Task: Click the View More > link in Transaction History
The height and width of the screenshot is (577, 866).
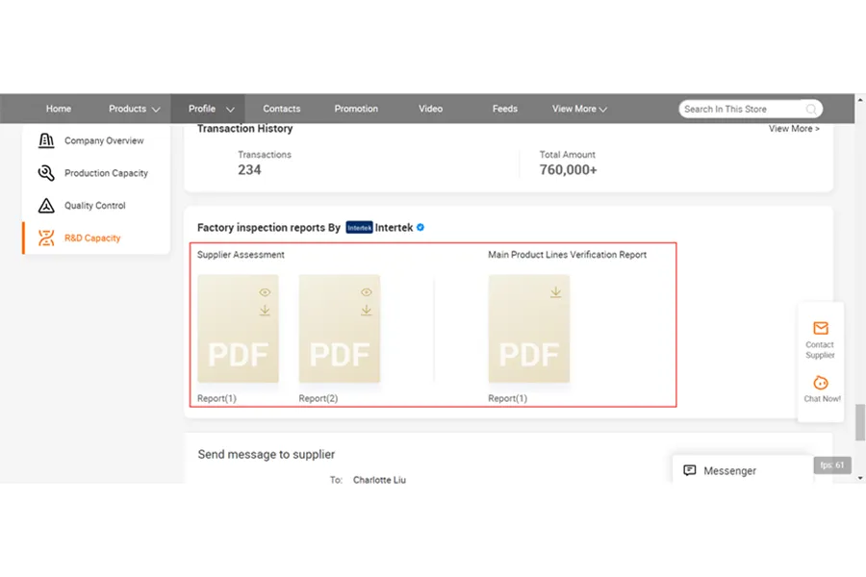Action: [794, 129]
